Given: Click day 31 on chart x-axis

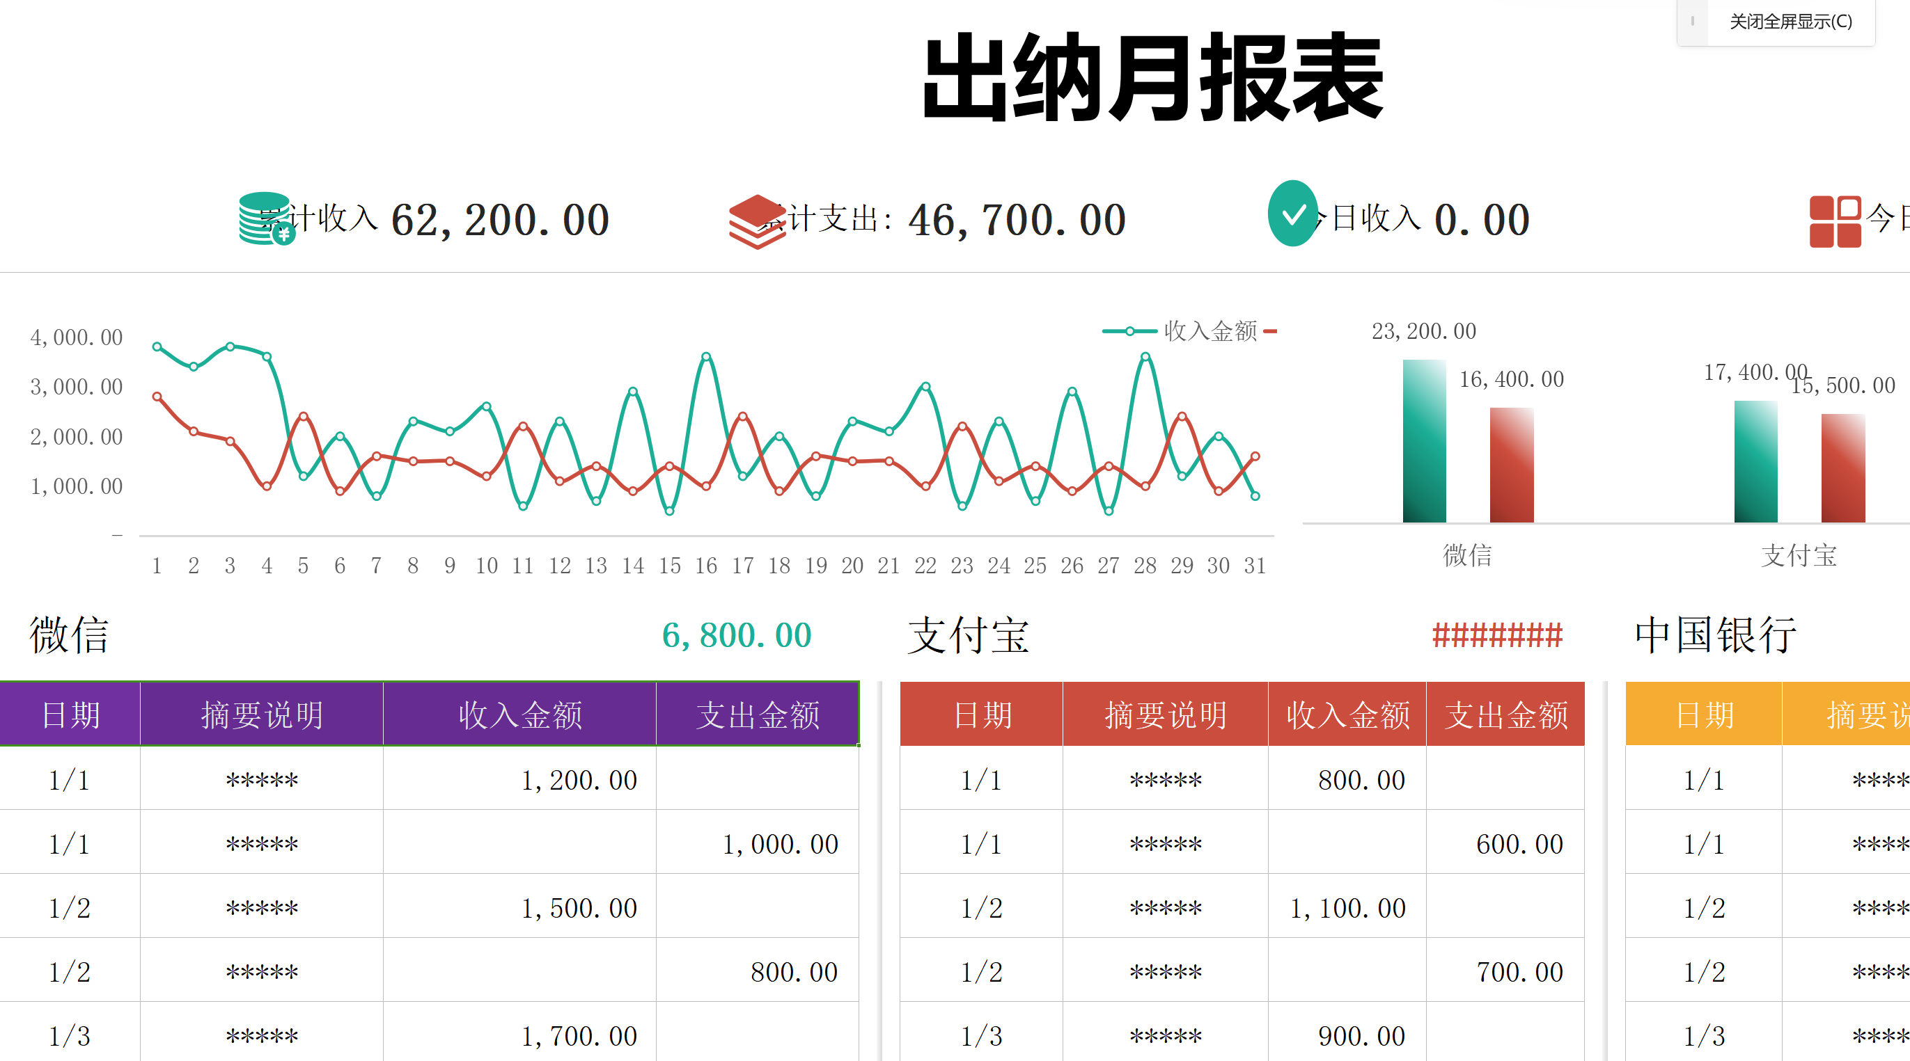Looking at the screenshot, I should 1255,566.
